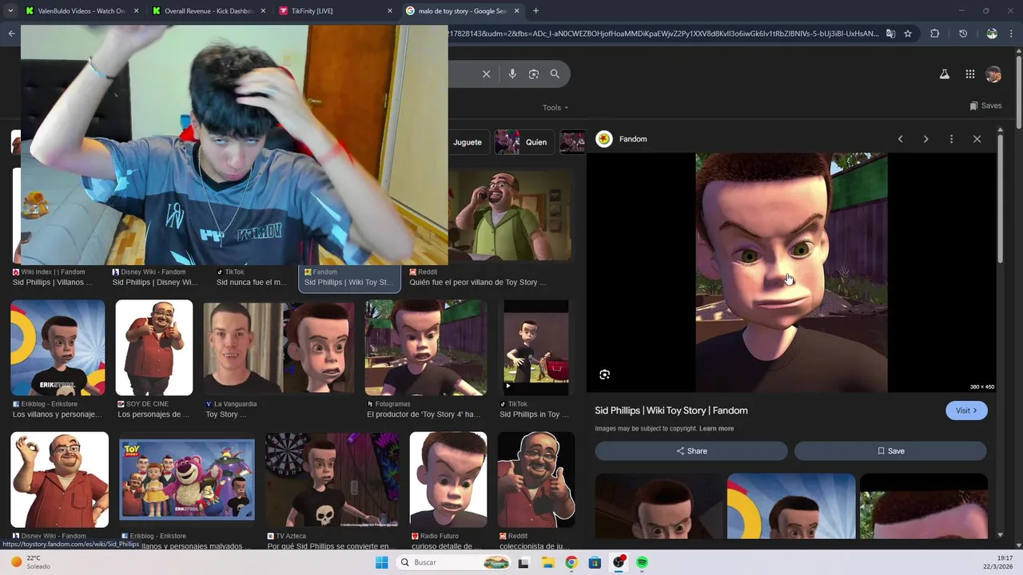Image resolution: width=1023 pixels, height=575 pixels.
Task: Click the large Sid Phillips preview image
Action: pos(791,272)
